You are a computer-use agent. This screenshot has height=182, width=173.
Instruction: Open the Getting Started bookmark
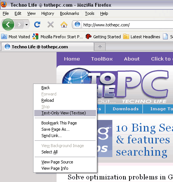pyautogui.click(x=103, y=37)
